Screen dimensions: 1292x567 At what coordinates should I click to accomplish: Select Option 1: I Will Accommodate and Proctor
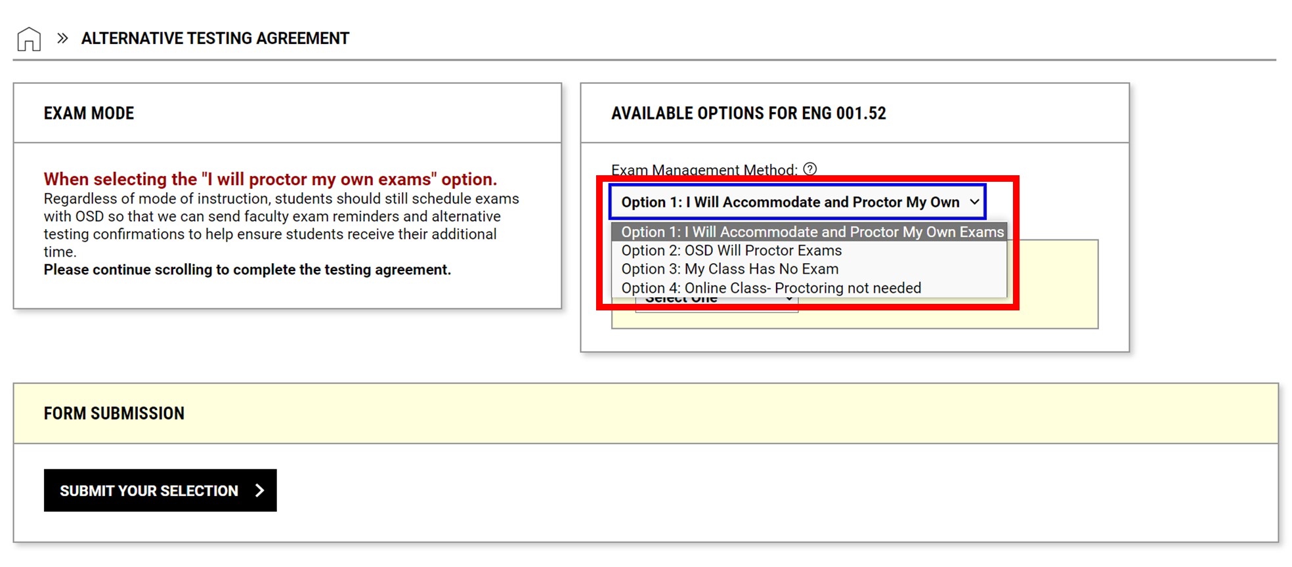(812, 232)
